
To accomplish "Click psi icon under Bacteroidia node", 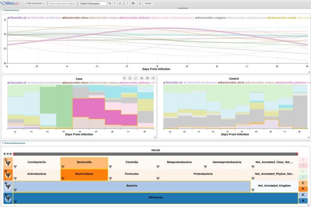I will 63,166.
